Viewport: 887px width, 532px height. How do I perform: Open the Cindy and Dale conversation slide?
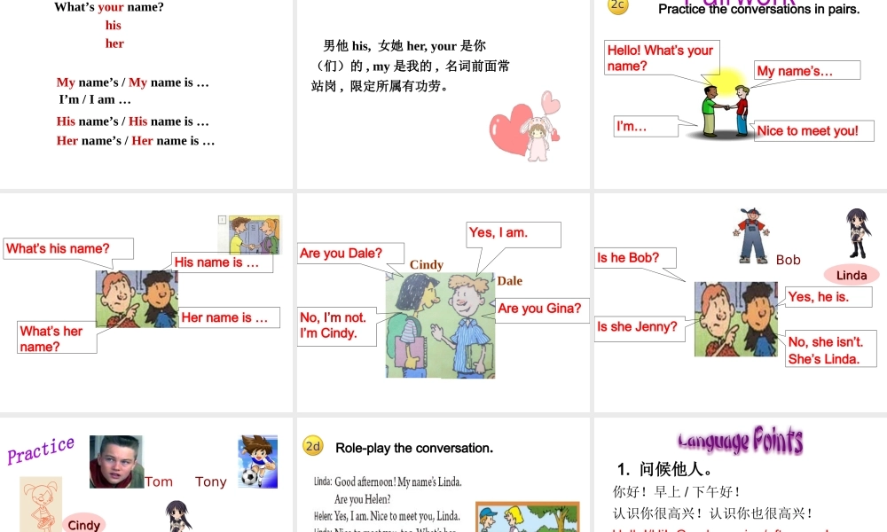pos(443,302)
